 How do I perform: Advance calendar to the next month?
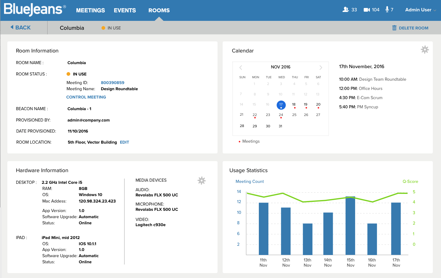(321, 68)
